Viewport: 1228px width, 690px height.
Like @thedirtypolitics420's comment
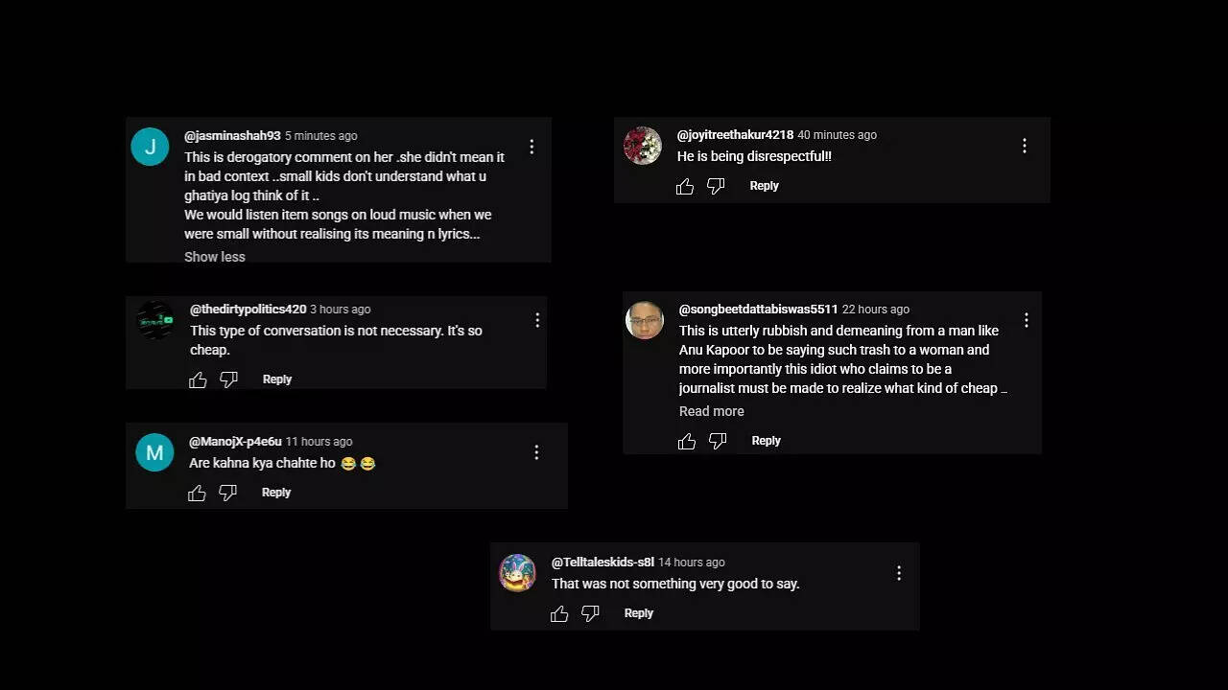point(198,380)
